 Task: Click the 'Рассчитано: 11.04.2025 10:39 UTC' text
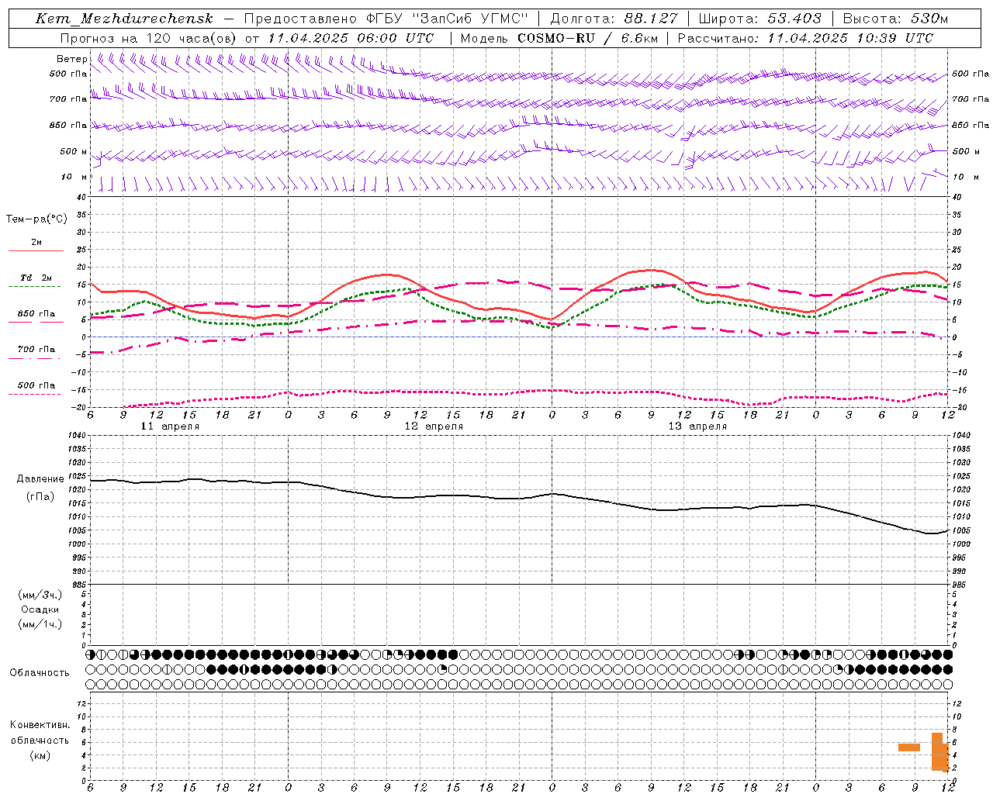pyautogui.click(x=805, y=38)
